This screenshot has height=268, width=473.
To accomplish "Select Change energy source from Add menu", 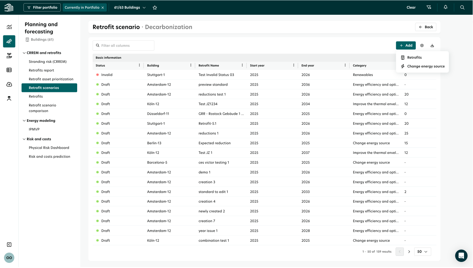I will (422, 66).
